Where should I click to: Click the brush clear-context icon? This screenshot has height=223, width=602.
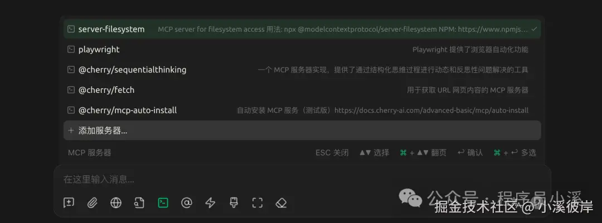point(234,202)
